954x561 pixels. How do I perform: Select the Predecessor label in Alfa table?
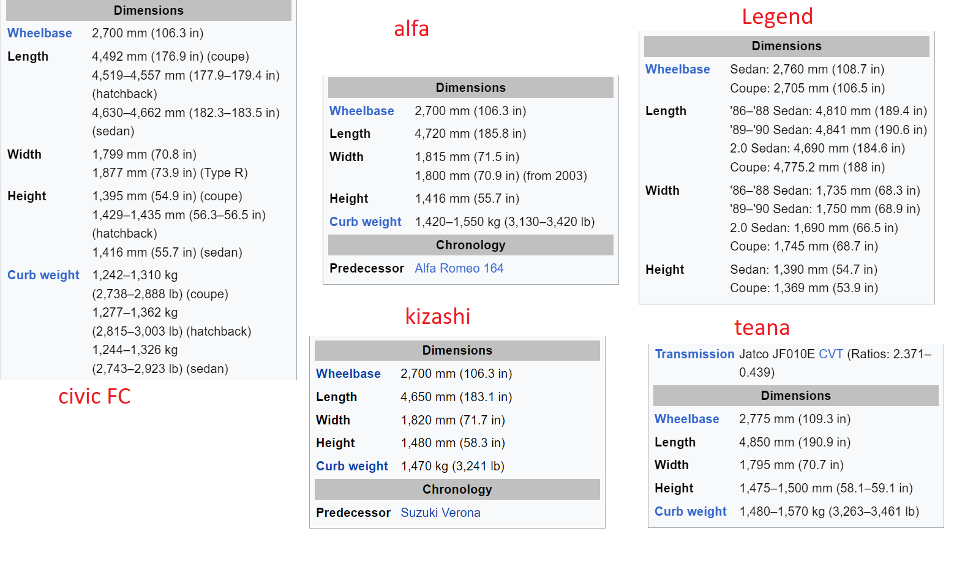point(367,268)
